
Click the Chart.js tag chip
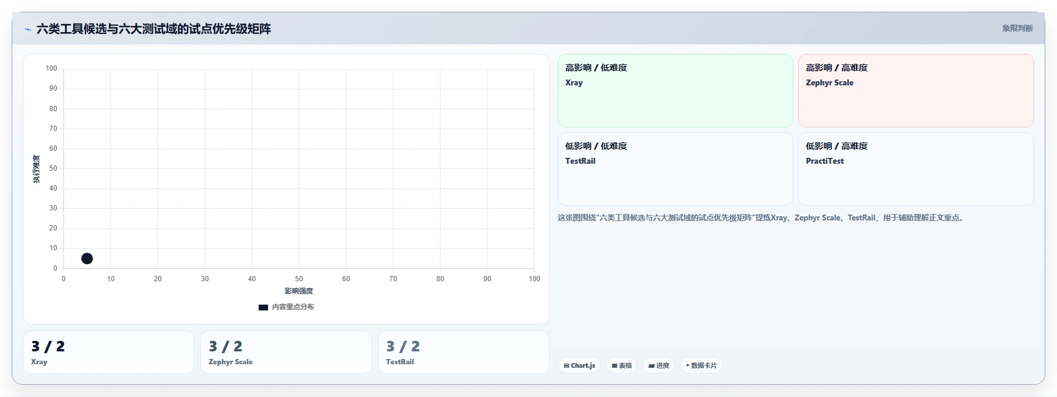[579, 365]
